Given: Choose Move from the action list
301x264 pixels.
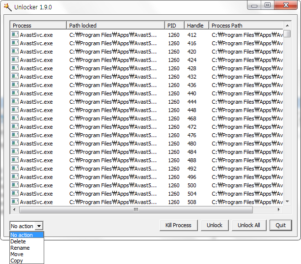Looking at the screenshot, I should [x=27, y=254].
